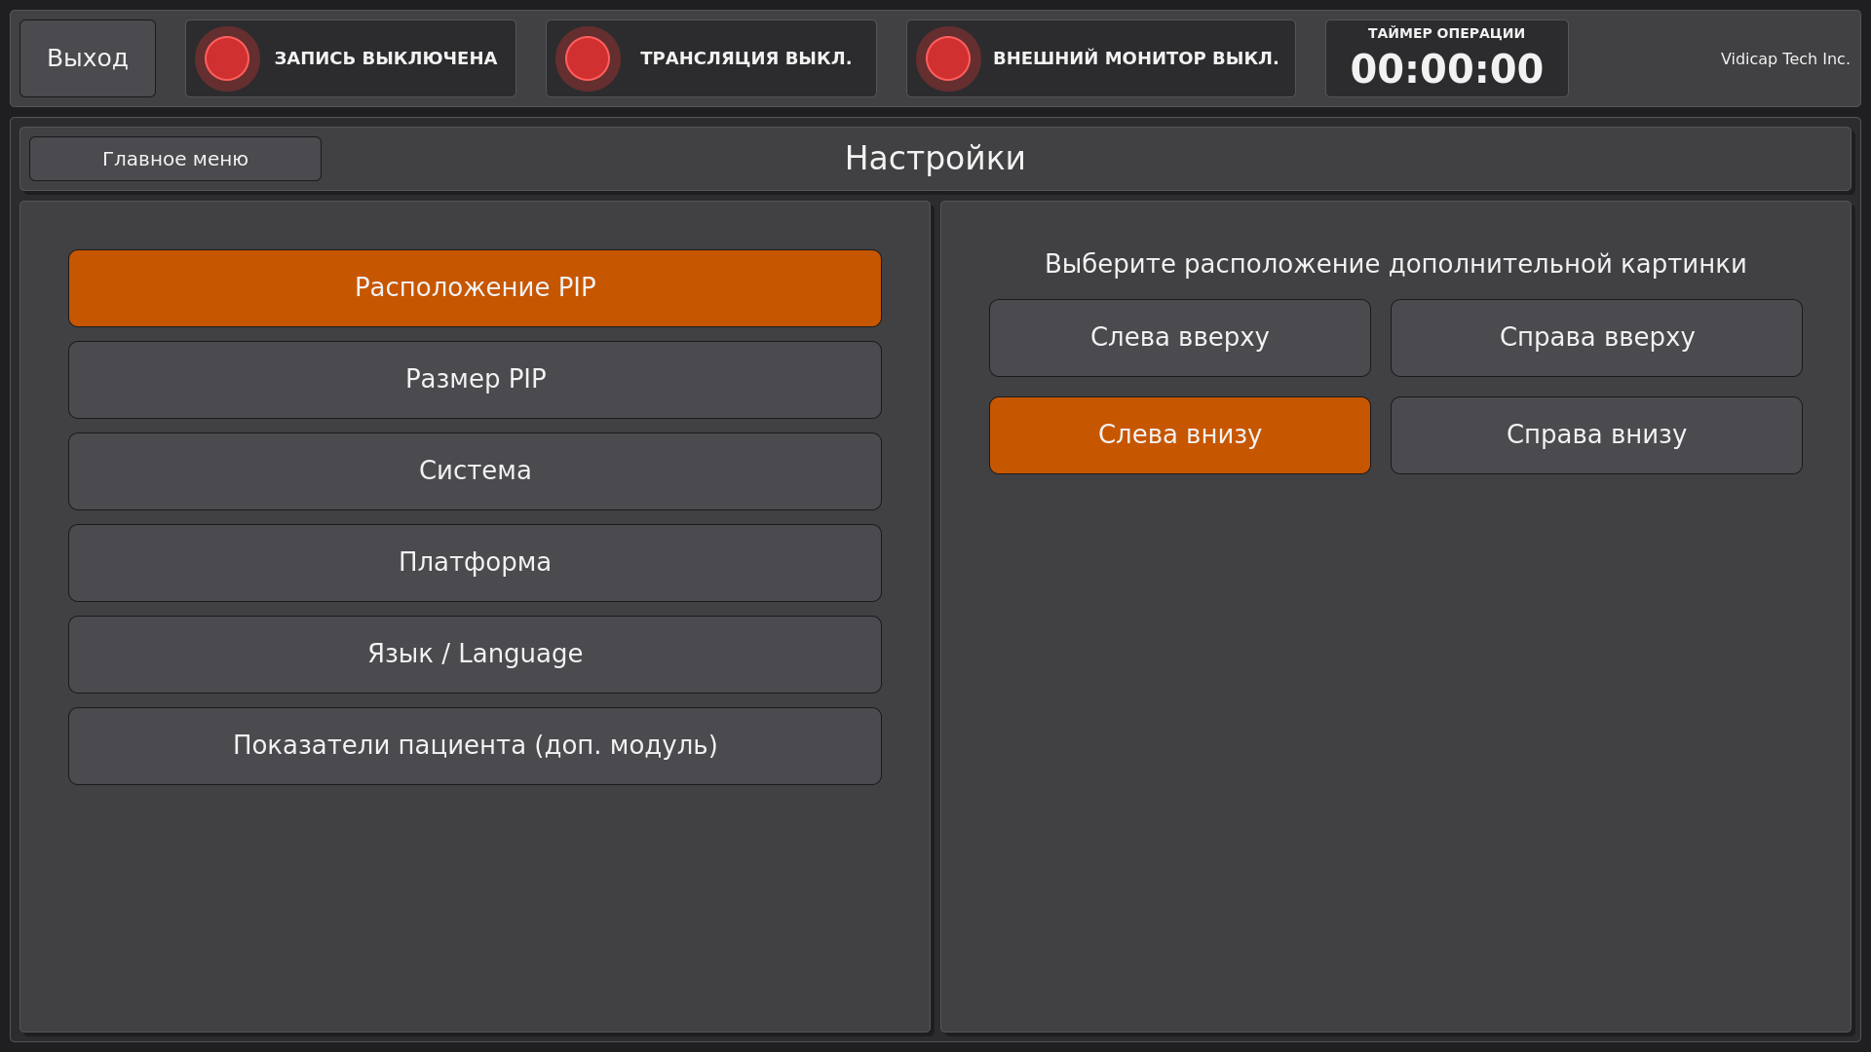Open the Платформа settings section
This screenshot has height=1052, width=1871.
click(475, 563)
